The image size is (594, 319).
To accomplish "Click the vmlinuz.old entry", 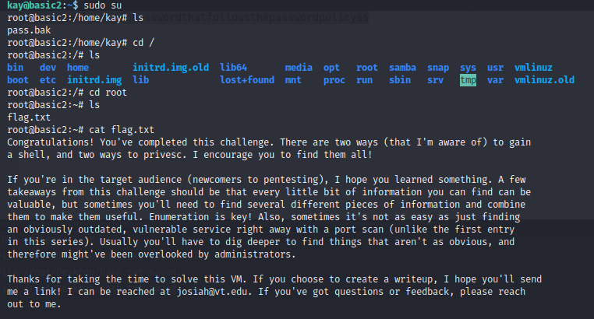I will pyautogui.click(x=545, y=80).
